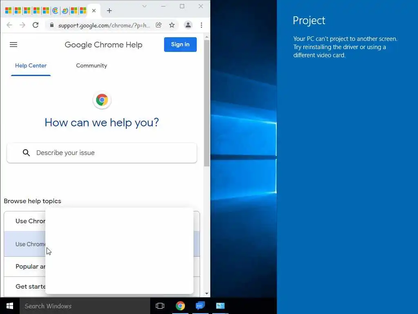Open the tab search chevron
The height and width of the screenshot is (314, 418).
(x=144, y=6)
